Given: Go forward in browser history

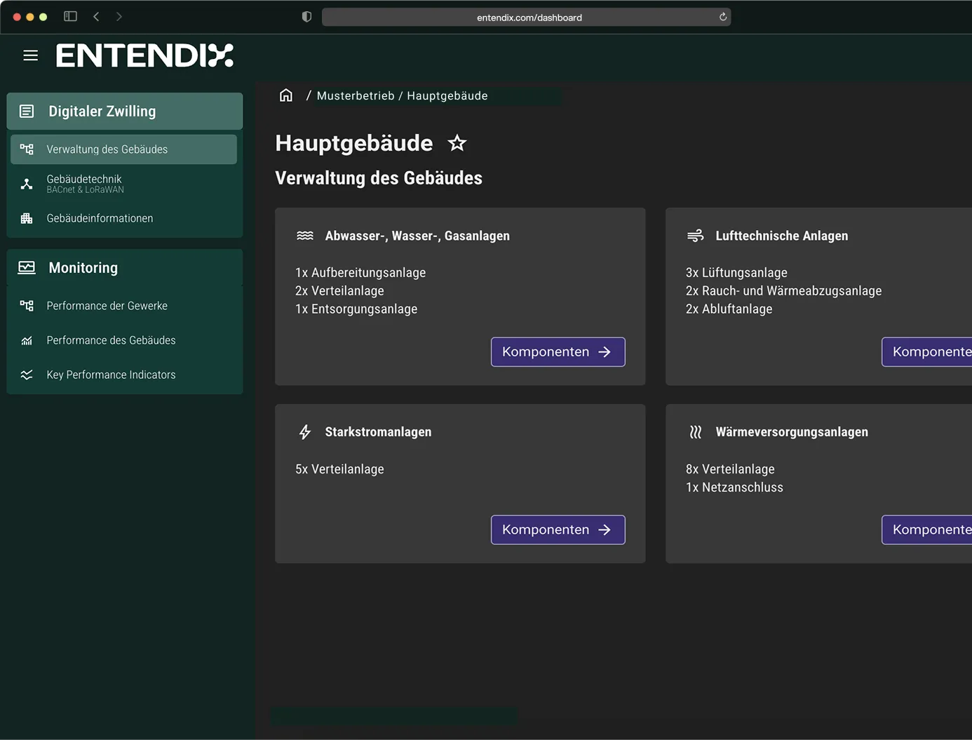Looking at the screenshot, I should pos(119,16).
